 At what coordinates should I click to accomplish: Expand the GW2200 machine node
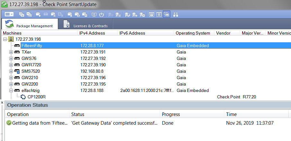tap(11, 84)
